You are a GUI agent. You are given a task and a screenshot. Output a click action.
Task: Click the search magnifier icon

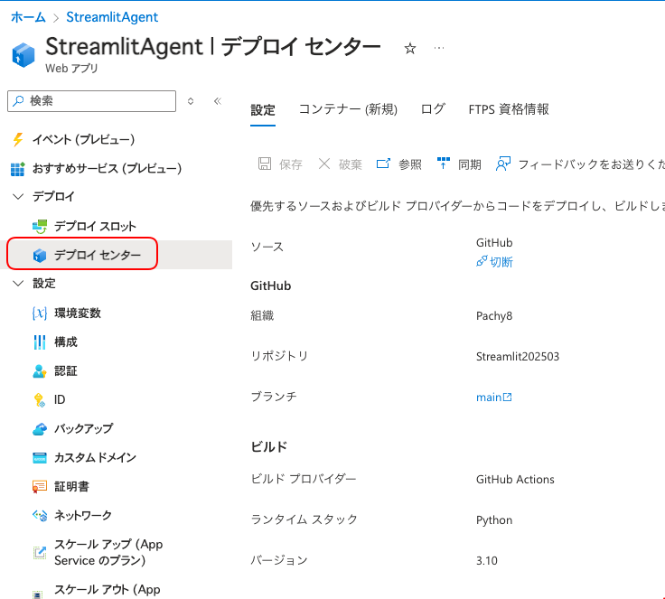click(18, 101)
